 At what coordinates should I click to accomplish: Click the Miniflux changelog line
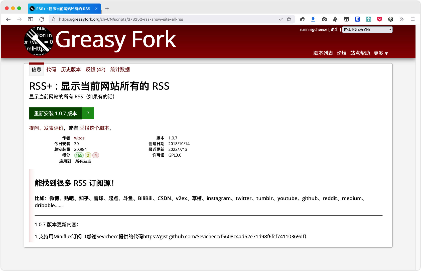click(x=171, y=237)
